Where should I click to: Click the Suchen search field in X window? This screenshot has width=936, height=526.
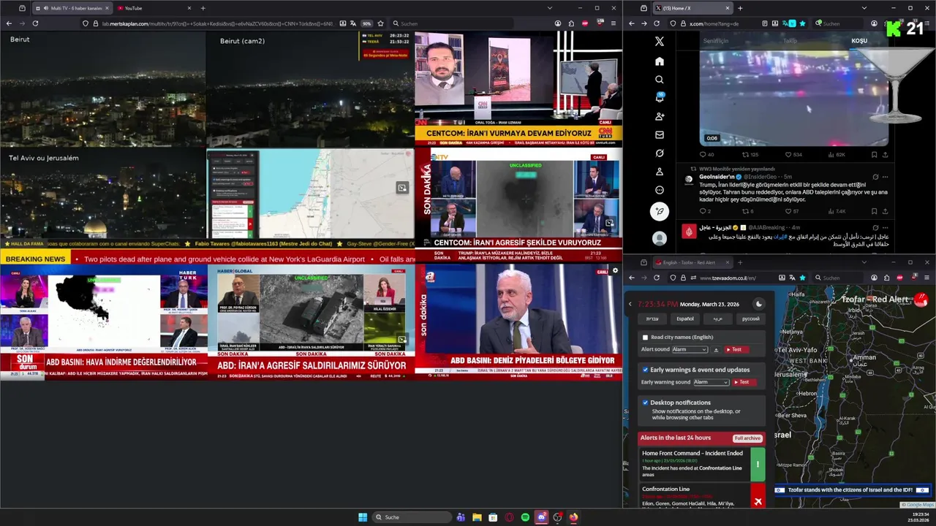click(839, 23)
